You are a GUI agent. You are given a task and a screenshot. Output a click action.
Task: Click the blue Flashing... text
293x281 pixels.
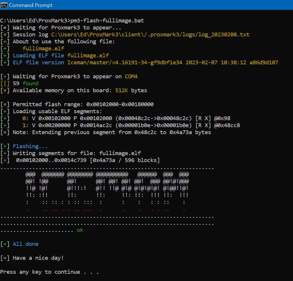coord(30,146)
